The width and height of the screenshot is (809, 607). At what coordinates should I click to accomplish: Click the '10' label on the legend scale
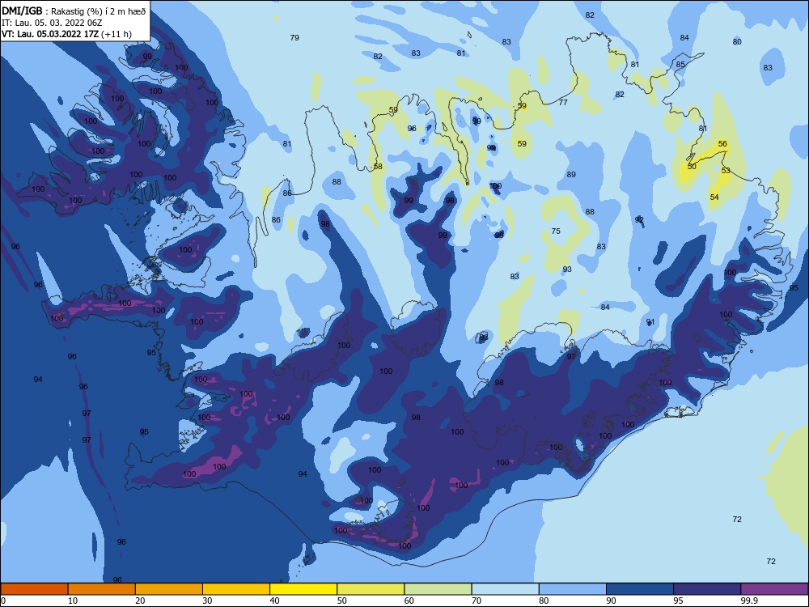point(73,601)
